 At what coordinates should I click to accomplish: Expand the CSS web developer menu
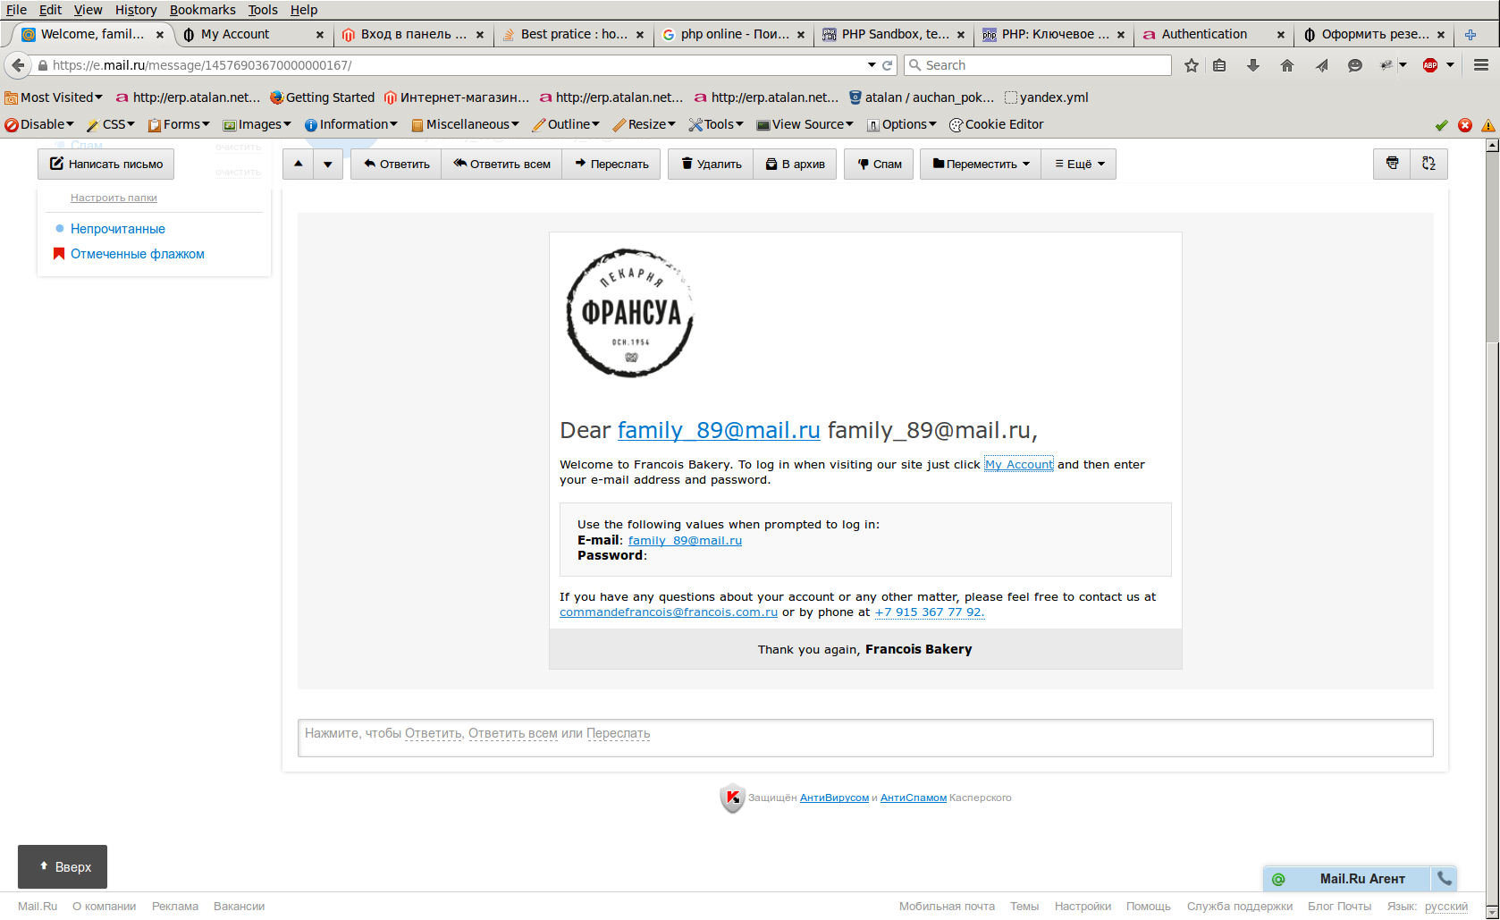click(111, 124)
